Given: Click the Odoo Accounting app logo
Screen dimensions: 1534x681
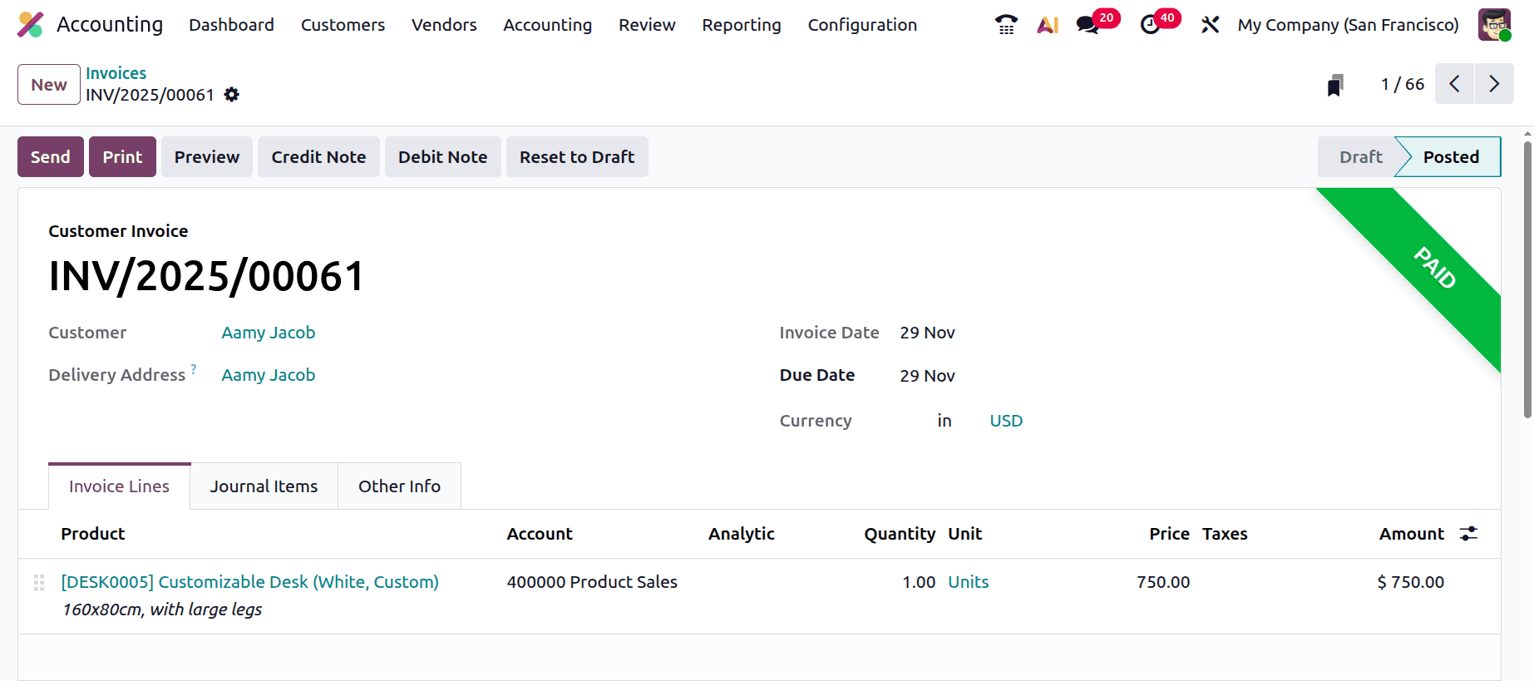Looking at the screenshot, I should click(31, 25).
